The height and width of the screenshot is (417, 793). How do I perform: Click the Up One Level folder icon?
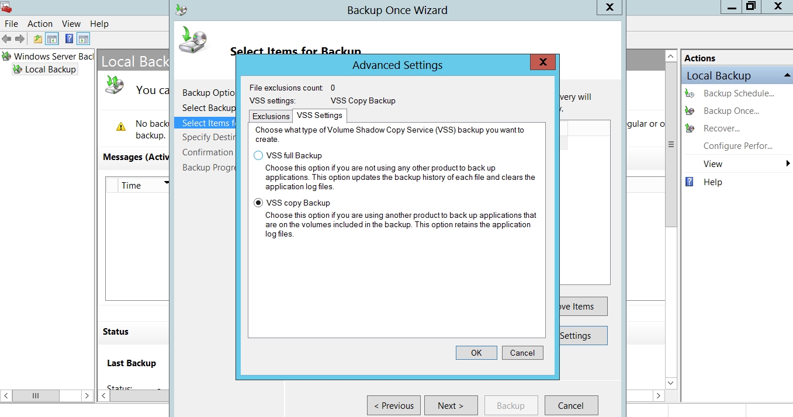click(x=38, y=39)
